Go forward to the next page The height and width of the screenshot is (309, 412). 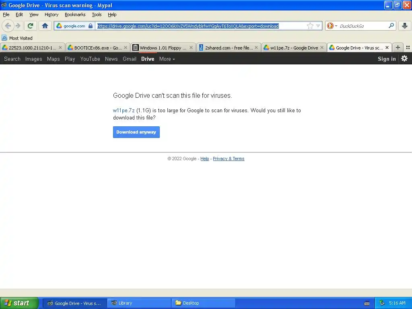pos(18,26)
